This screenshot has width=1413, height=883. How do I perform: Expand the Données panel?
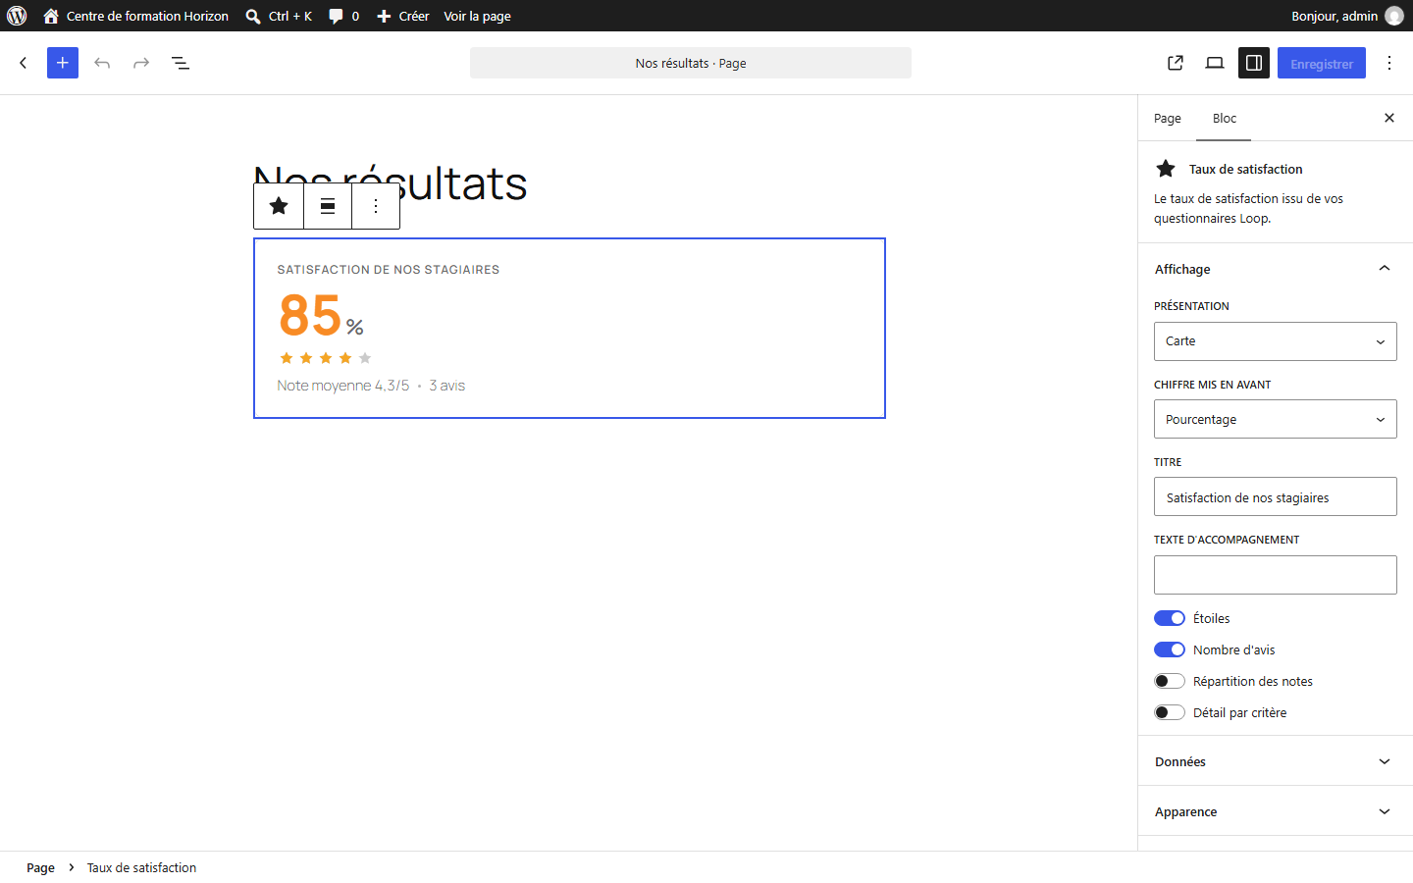pyautogui.click(x=1276, y=761)
